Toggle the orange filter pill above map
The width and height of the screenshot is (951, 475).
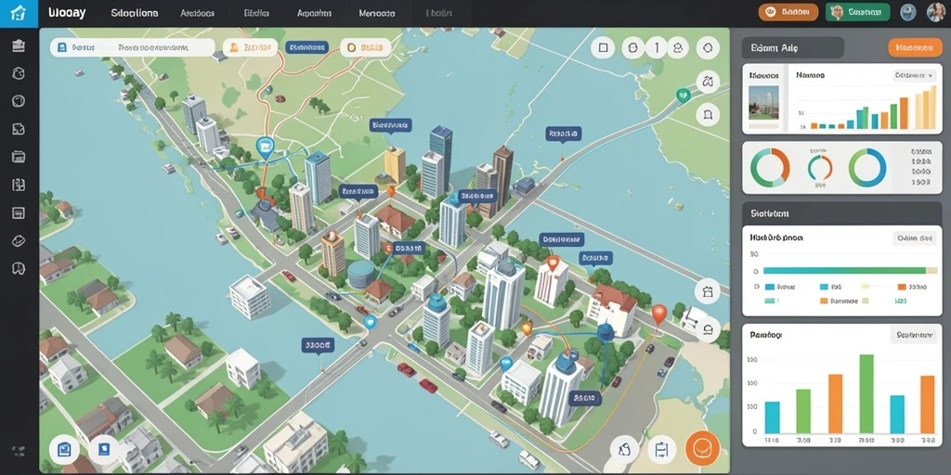250,48
